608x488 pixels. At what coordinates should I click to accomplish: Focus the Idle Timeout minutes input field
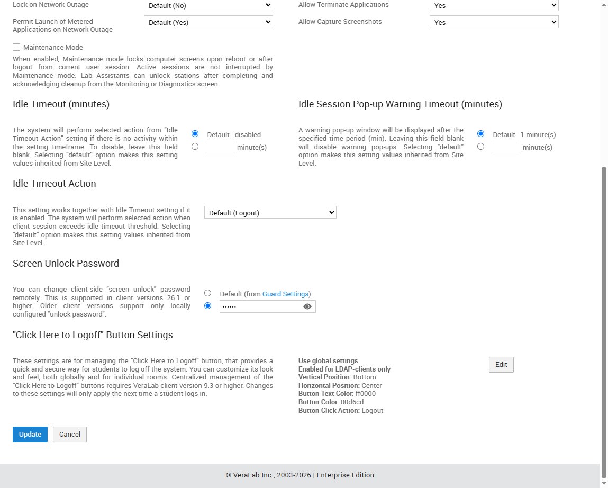[220, 148]
